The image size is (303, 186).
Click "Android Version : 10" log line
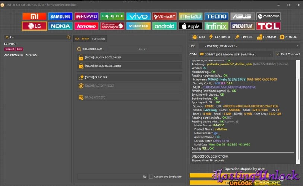(x=206, y=137)
